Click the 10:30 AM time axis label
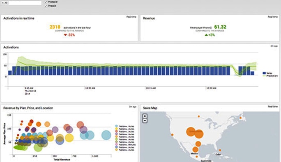The height and width of the screenshot is (162, 281). tap(212, 88)
